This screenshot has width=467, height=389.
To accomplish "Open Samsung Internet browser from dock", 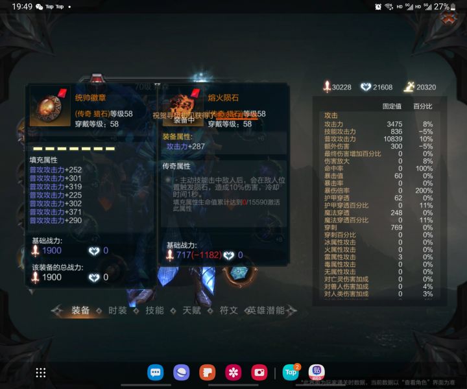I will [182, 372].
